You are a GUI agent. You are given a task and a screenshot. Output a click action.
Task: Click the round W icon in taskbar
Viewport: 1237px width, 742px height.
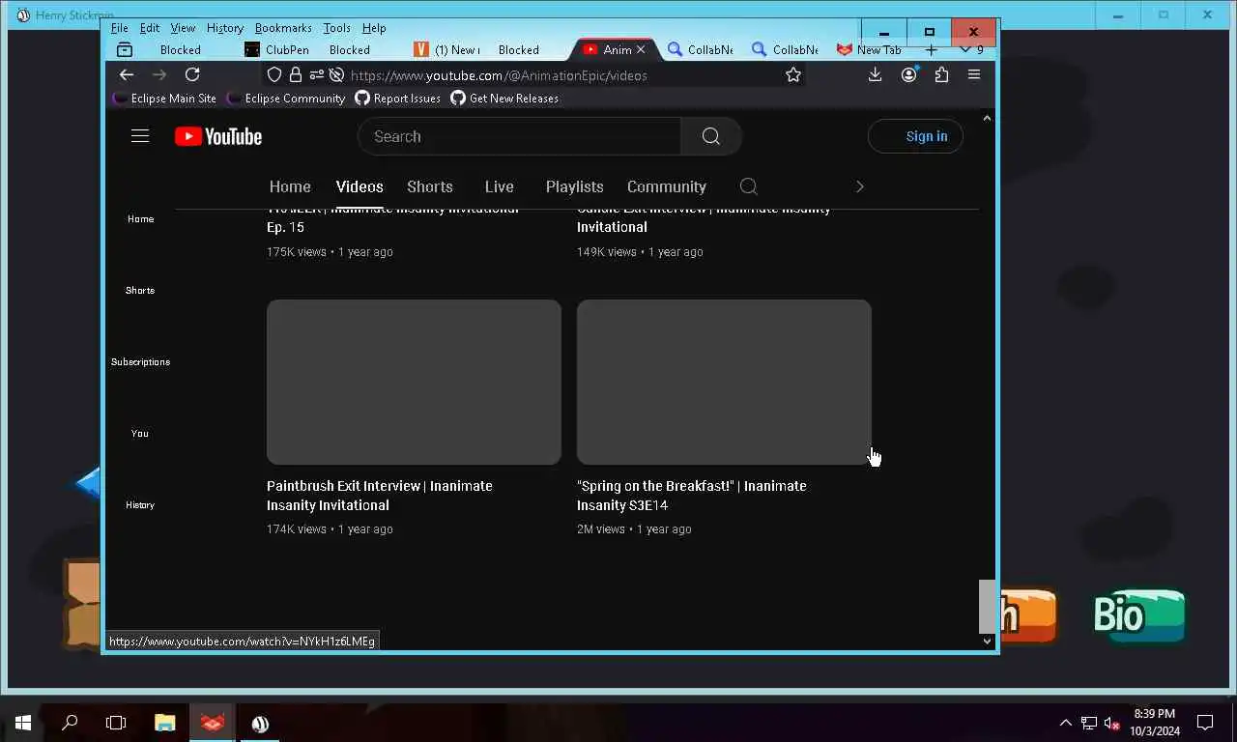(x=260, y=723)
